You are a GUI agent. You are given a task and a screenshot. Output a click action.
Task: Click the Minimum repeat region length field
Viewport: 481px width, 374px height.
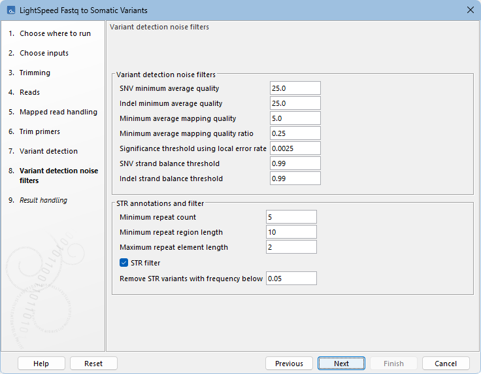291,232
